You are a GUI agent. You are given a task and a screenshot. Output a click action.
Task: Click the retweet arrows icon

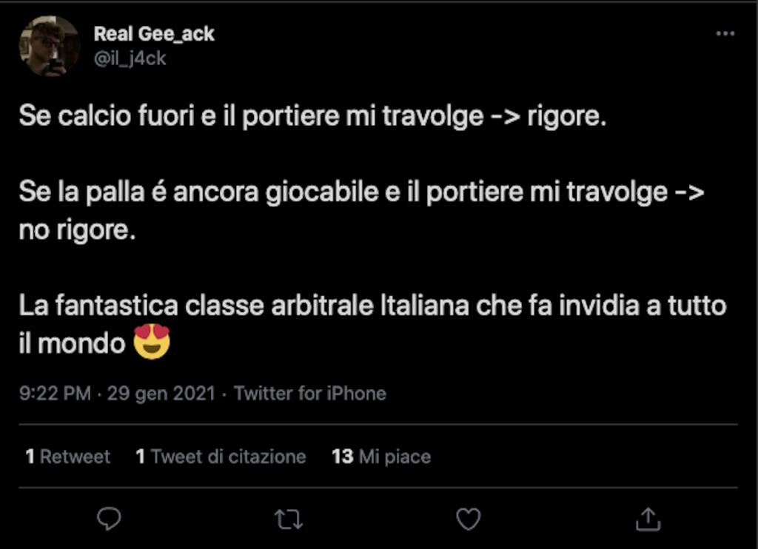(289, 519)
